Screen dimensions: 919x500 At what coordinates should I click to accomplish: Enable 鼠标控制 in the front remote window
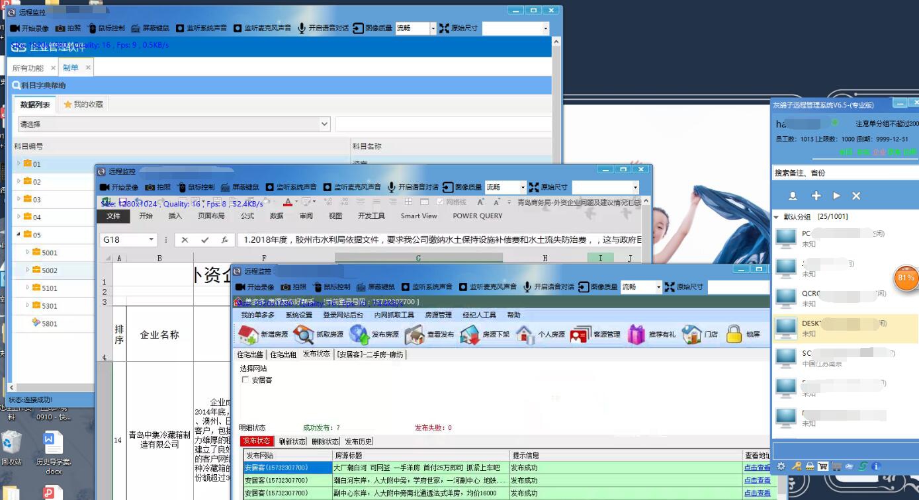pos(331,287)
